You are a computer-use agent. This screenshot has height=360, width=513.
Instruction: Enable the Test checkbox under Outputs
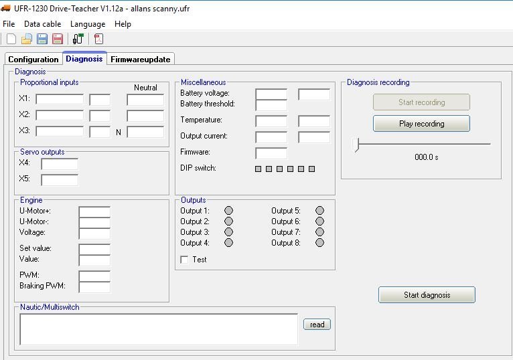[x=185, y=260]
